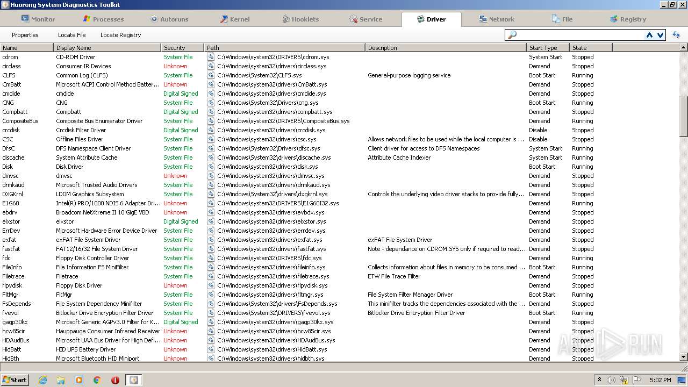Click file icon beside fltmgr.sys path
The width and height of the screenshot is (688, 387).
211,295
